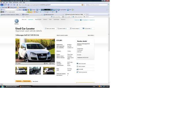Click the Next vehicle link
185x137 pixels.
(x=91, y=35)
